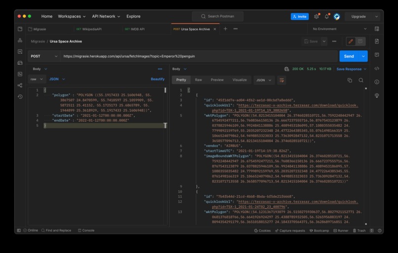The image size is (398, 253).
Task: Open the Save Response dropdown
Action: pos(352,69)
